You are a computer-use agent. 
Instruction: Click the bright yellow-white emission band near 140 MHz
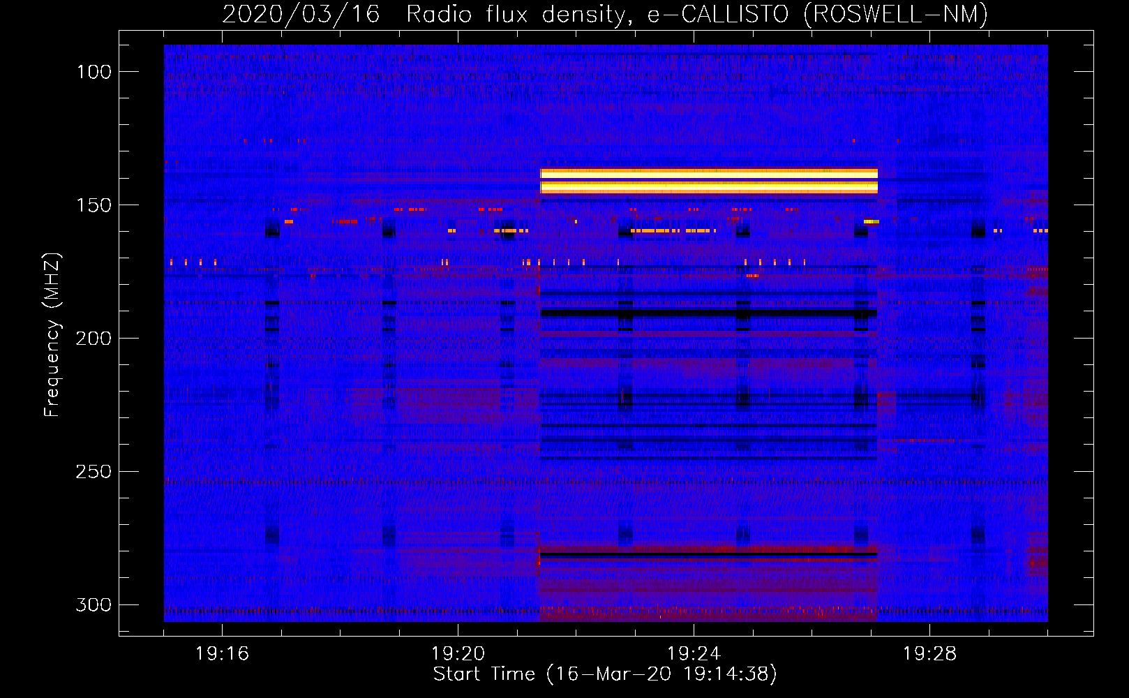pyautogui.click(x=708, y=181)
